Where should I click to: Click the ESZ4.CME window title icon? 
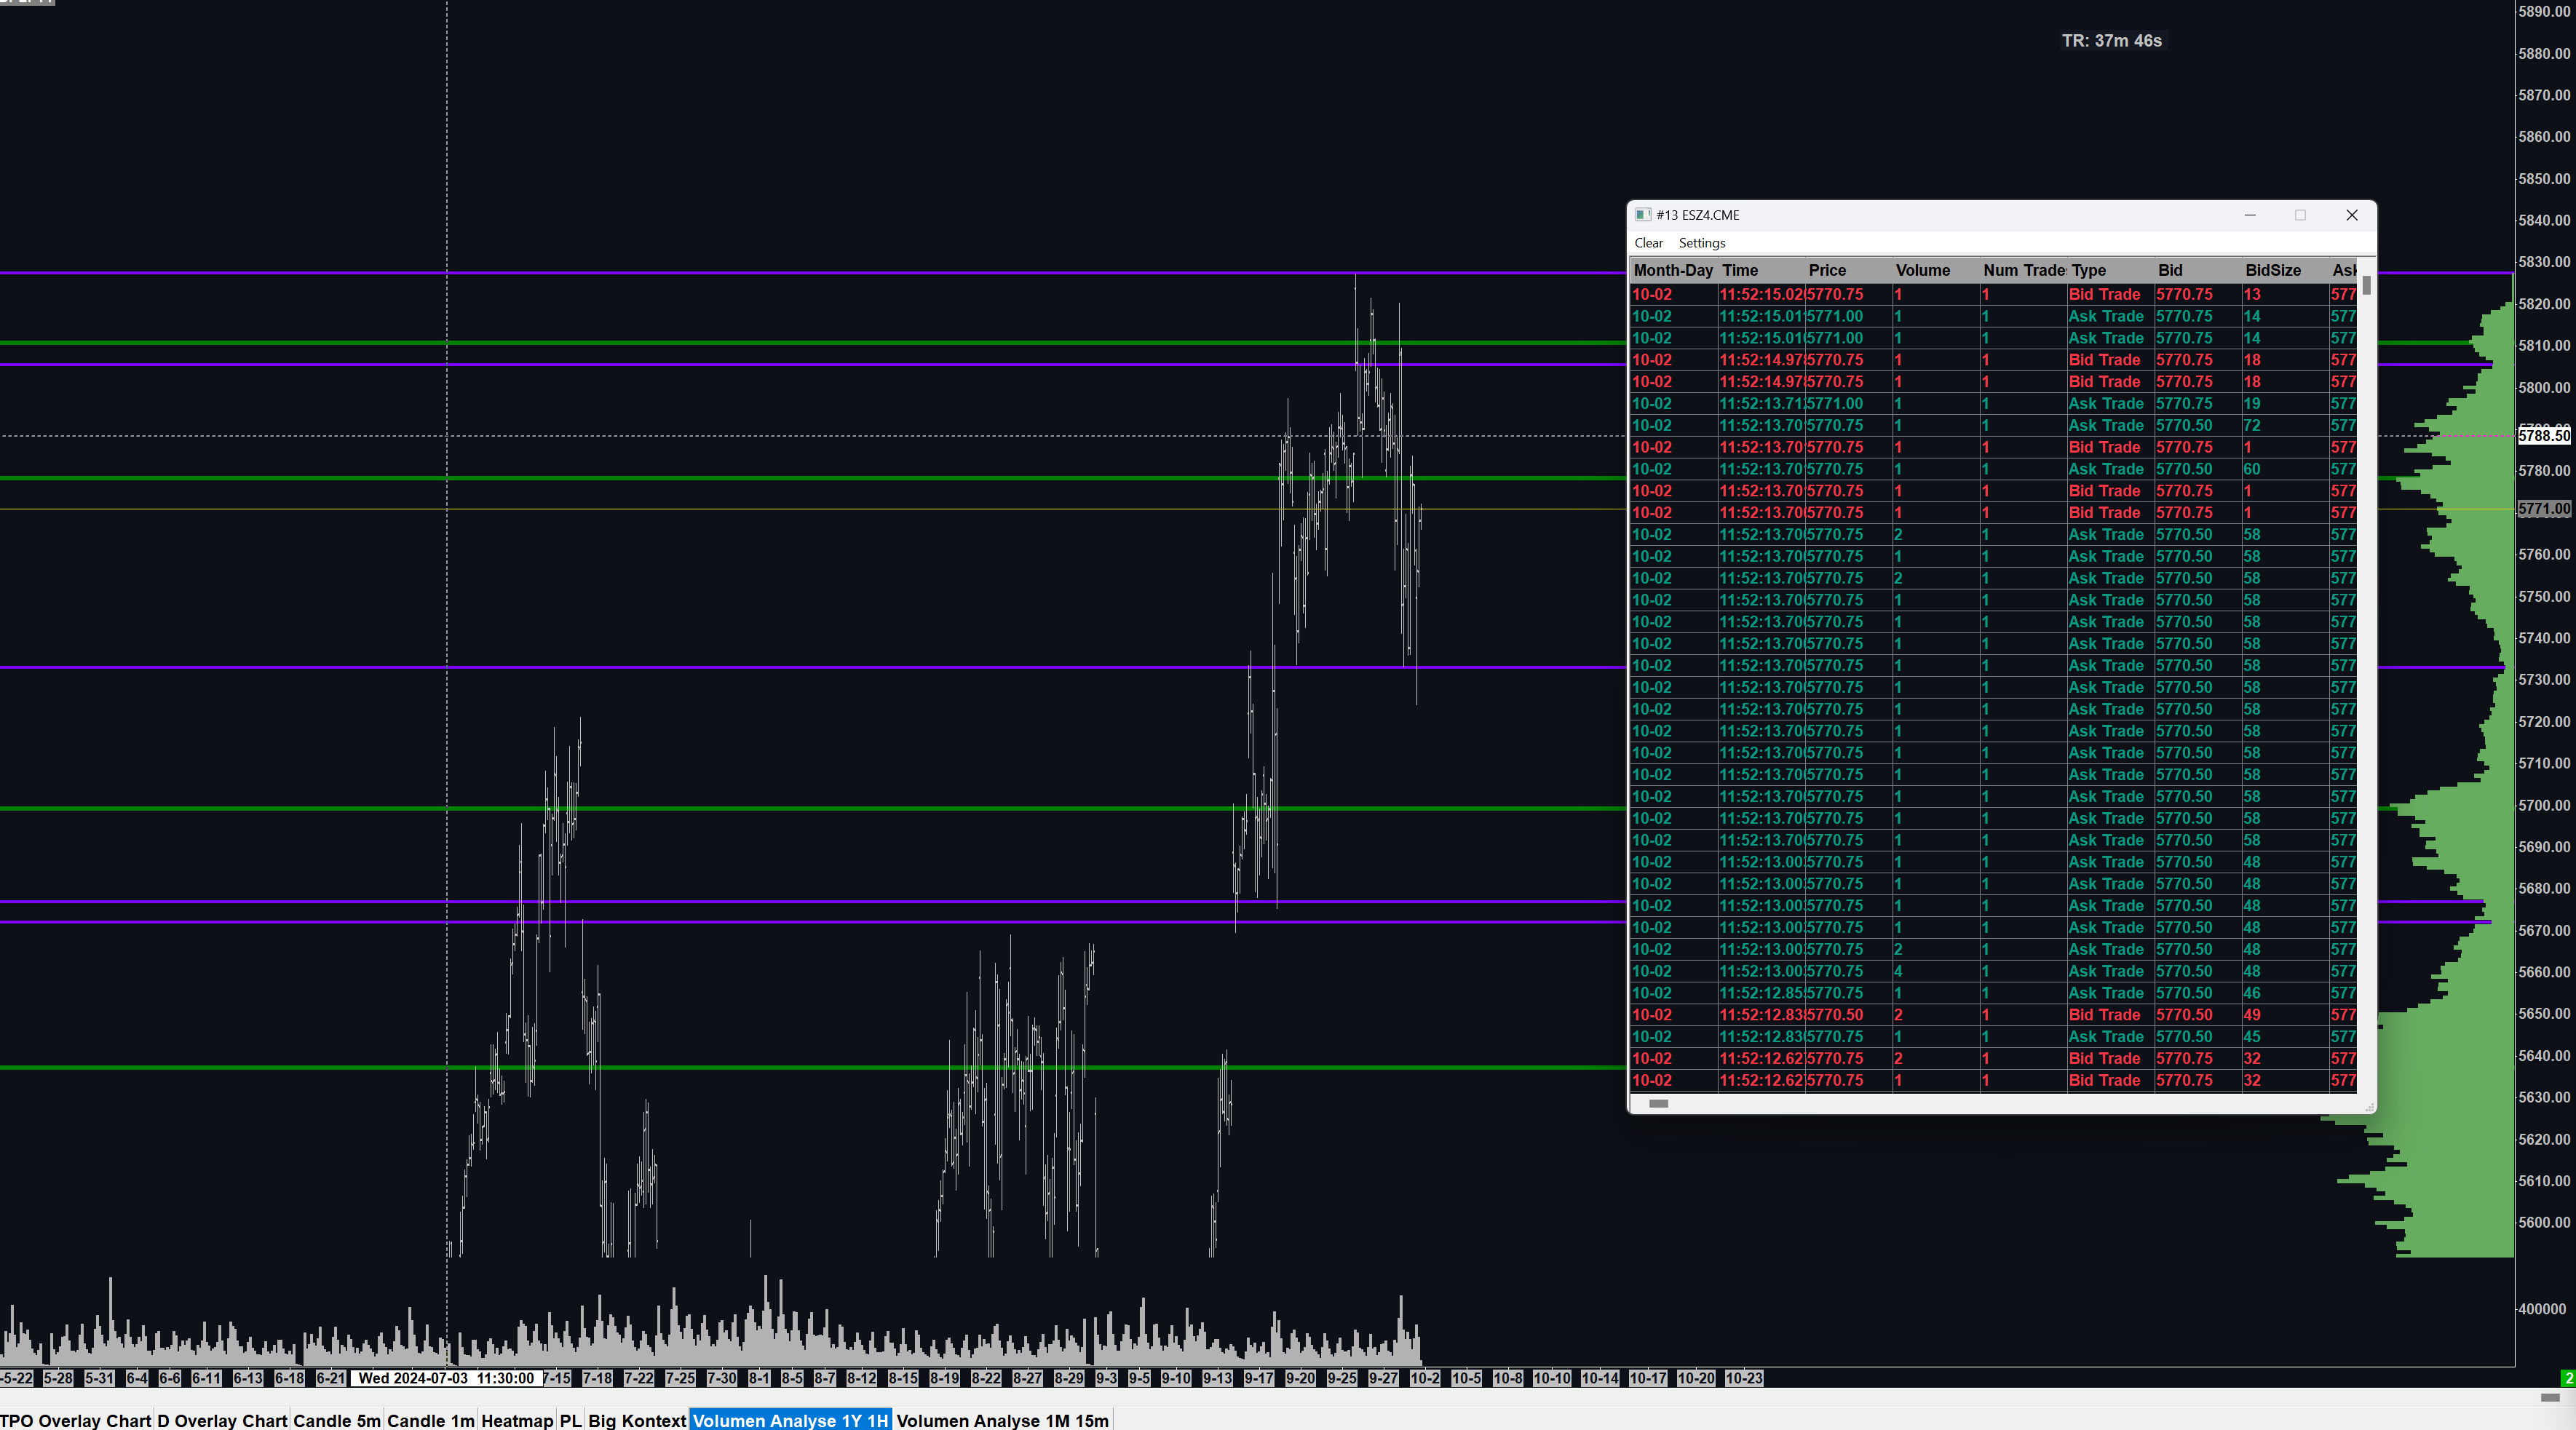1642,215
